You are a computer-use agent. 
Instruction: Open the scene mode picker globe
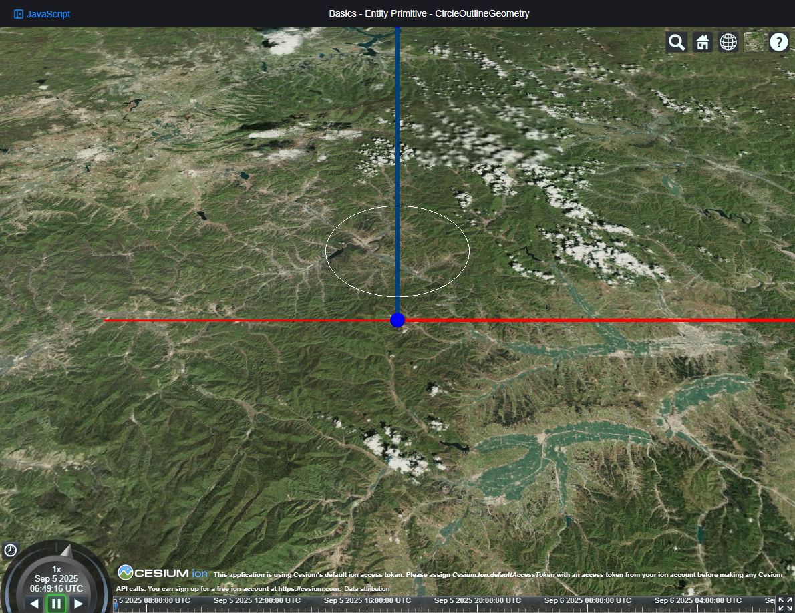tap(728, 43)
